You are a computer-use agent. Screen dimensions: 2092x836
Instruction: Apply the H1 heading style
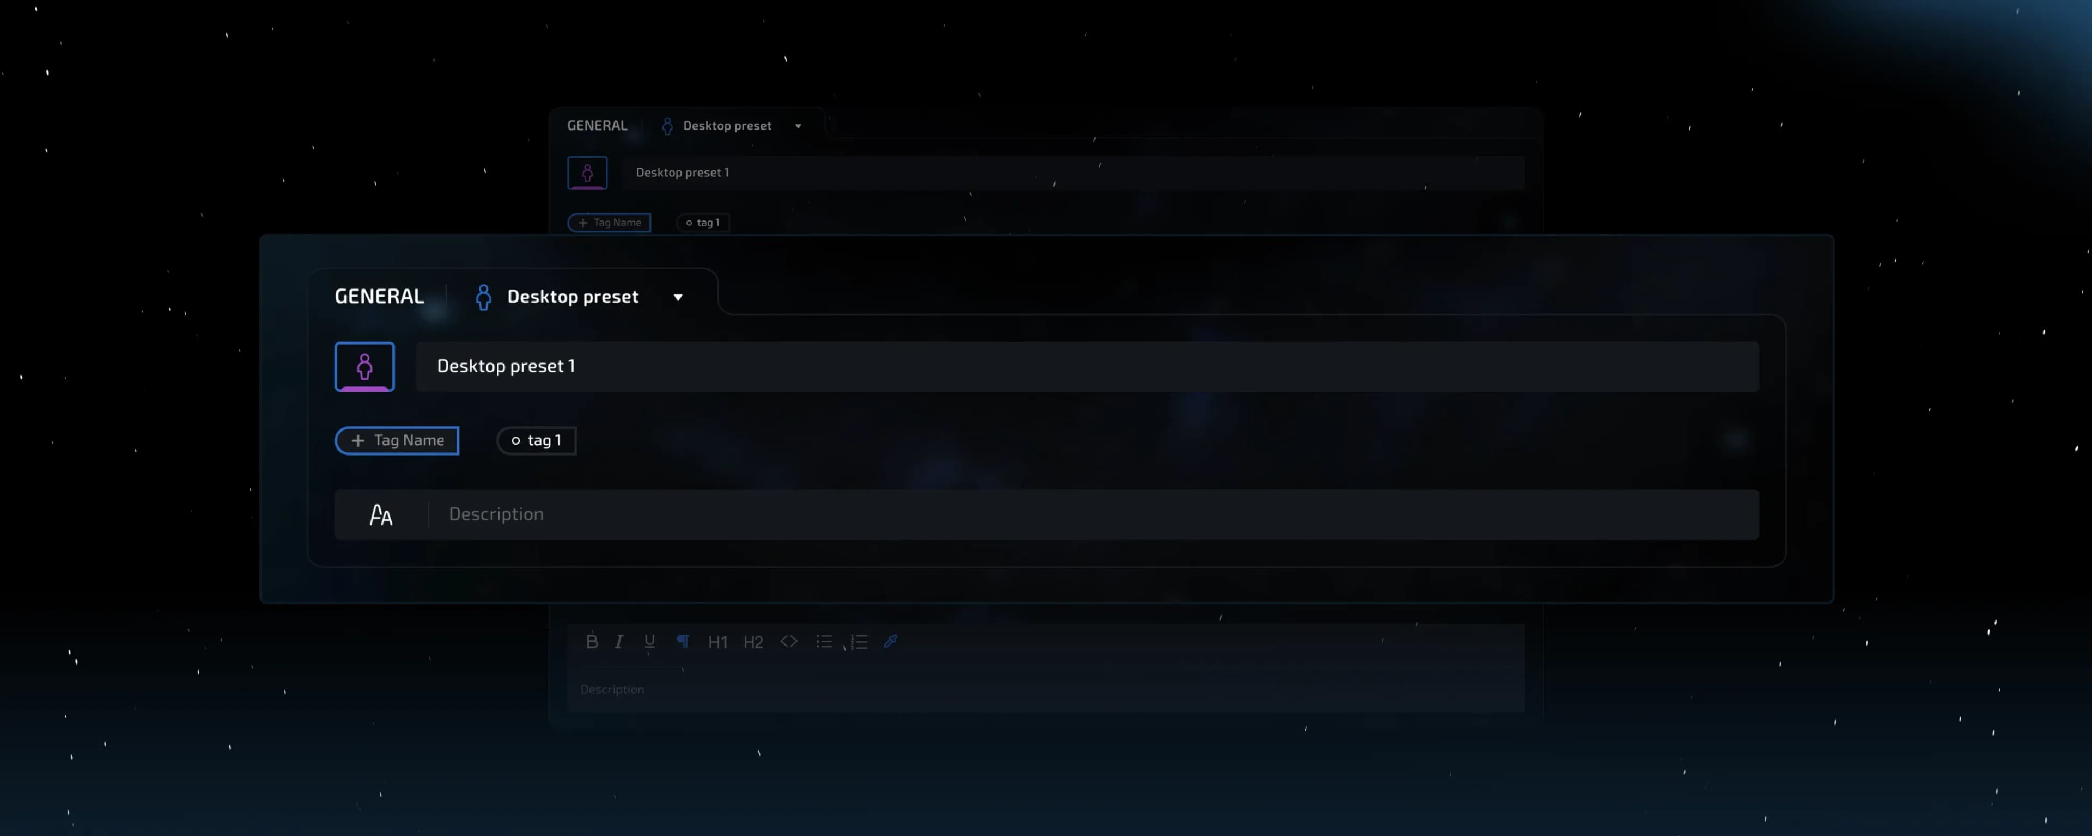pos(717,642)
